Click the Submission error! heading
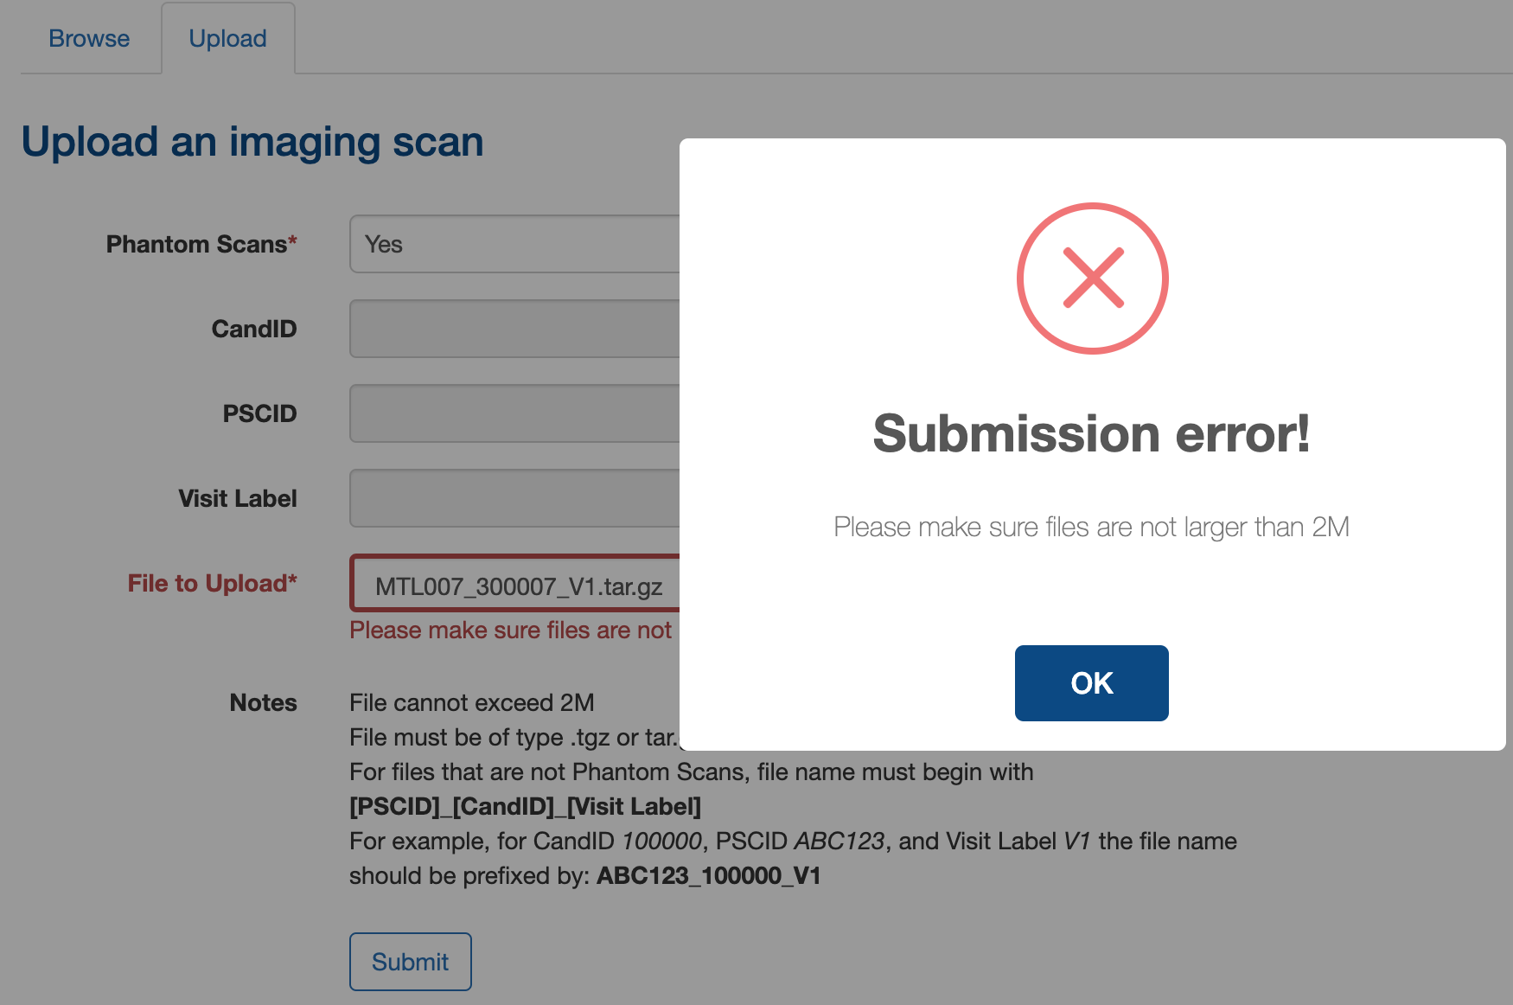This screenshot has height=1005, width=1513. click(1092, 433)
